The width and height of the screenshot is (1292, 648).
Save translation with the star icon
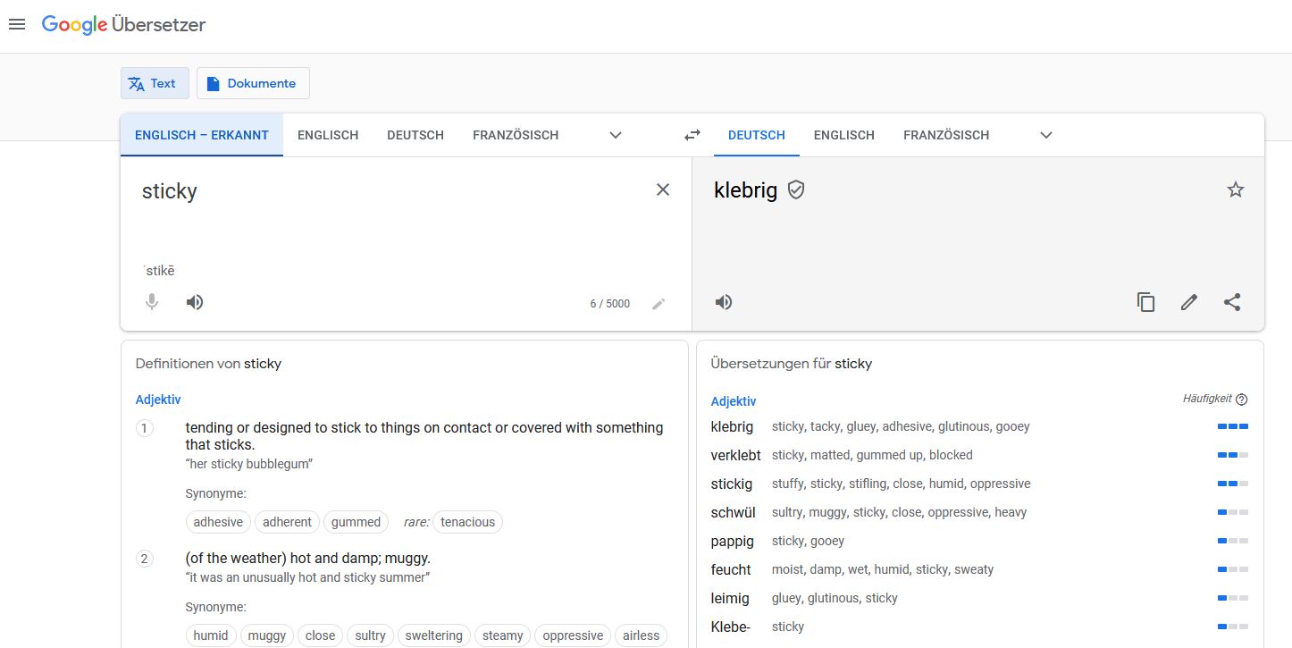point(1236,189)
